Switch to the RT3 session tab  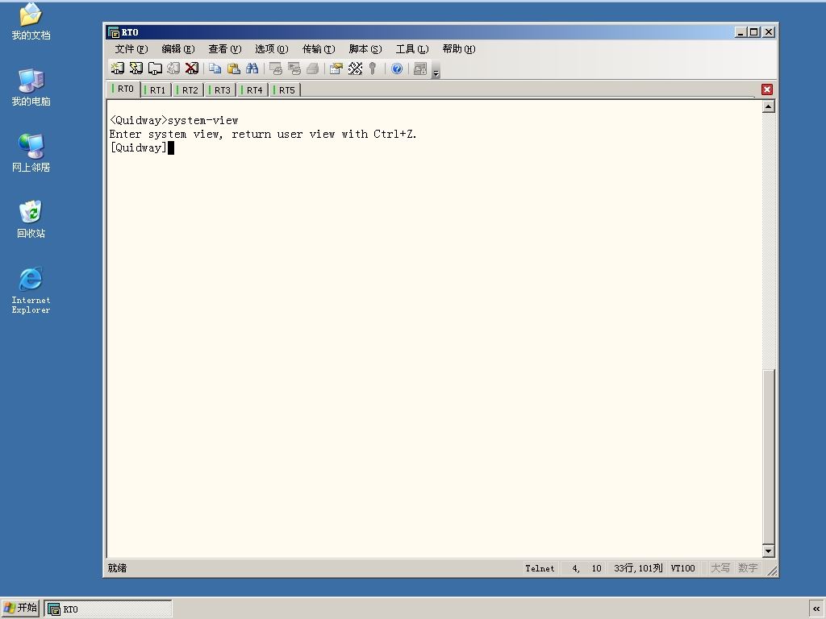coord(221,90)
